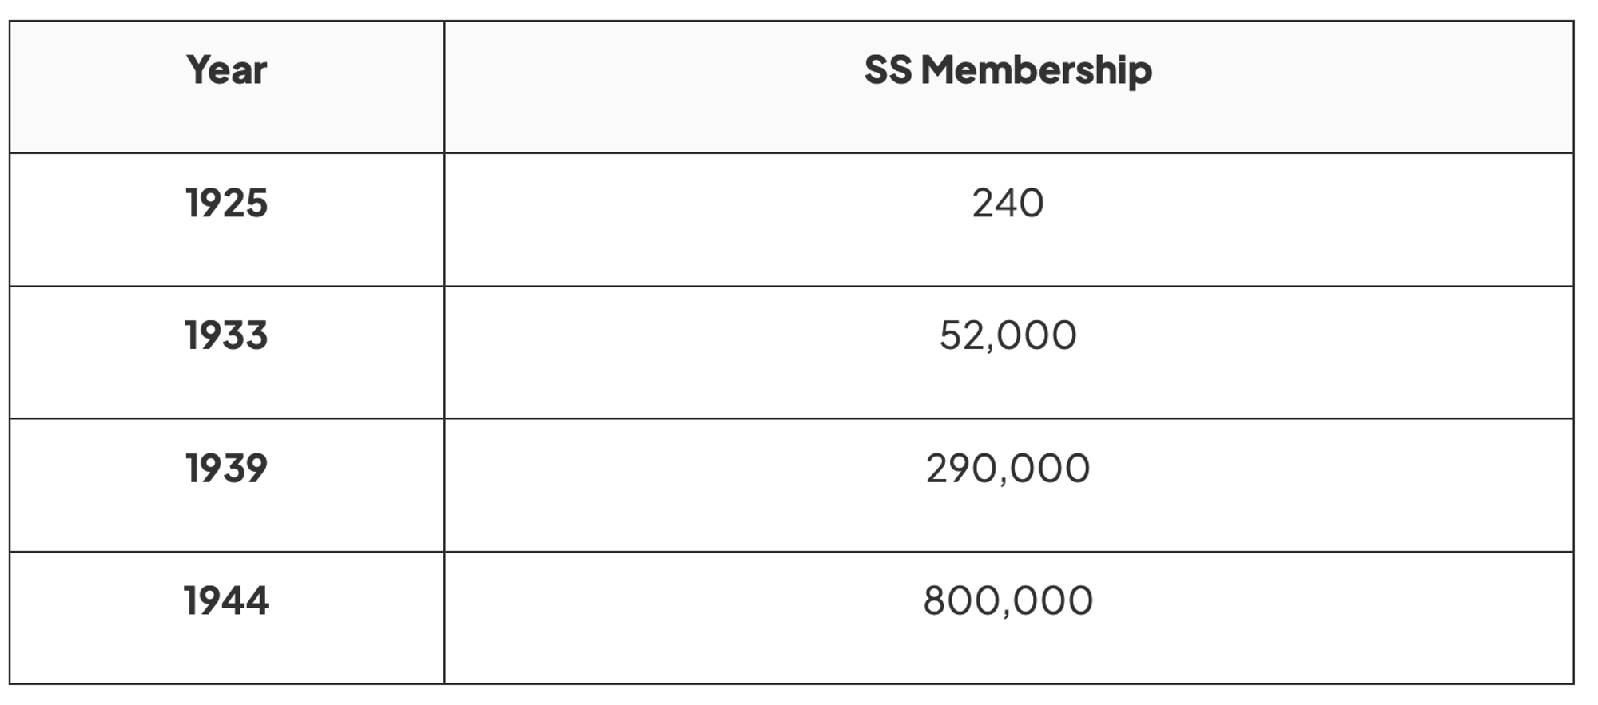Select the 1933 year cell

226,335
